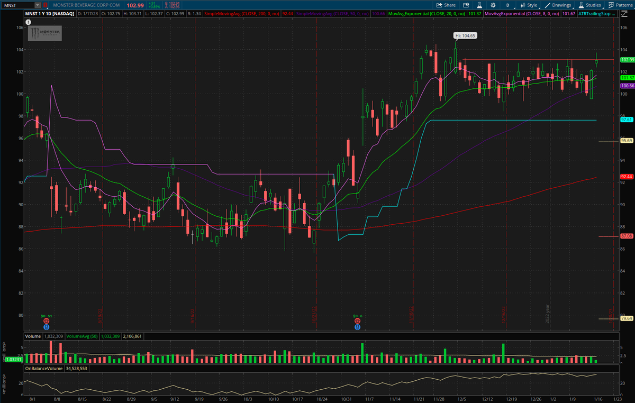Click the Share button
635x403 pixels.
[x=446, y=5]
